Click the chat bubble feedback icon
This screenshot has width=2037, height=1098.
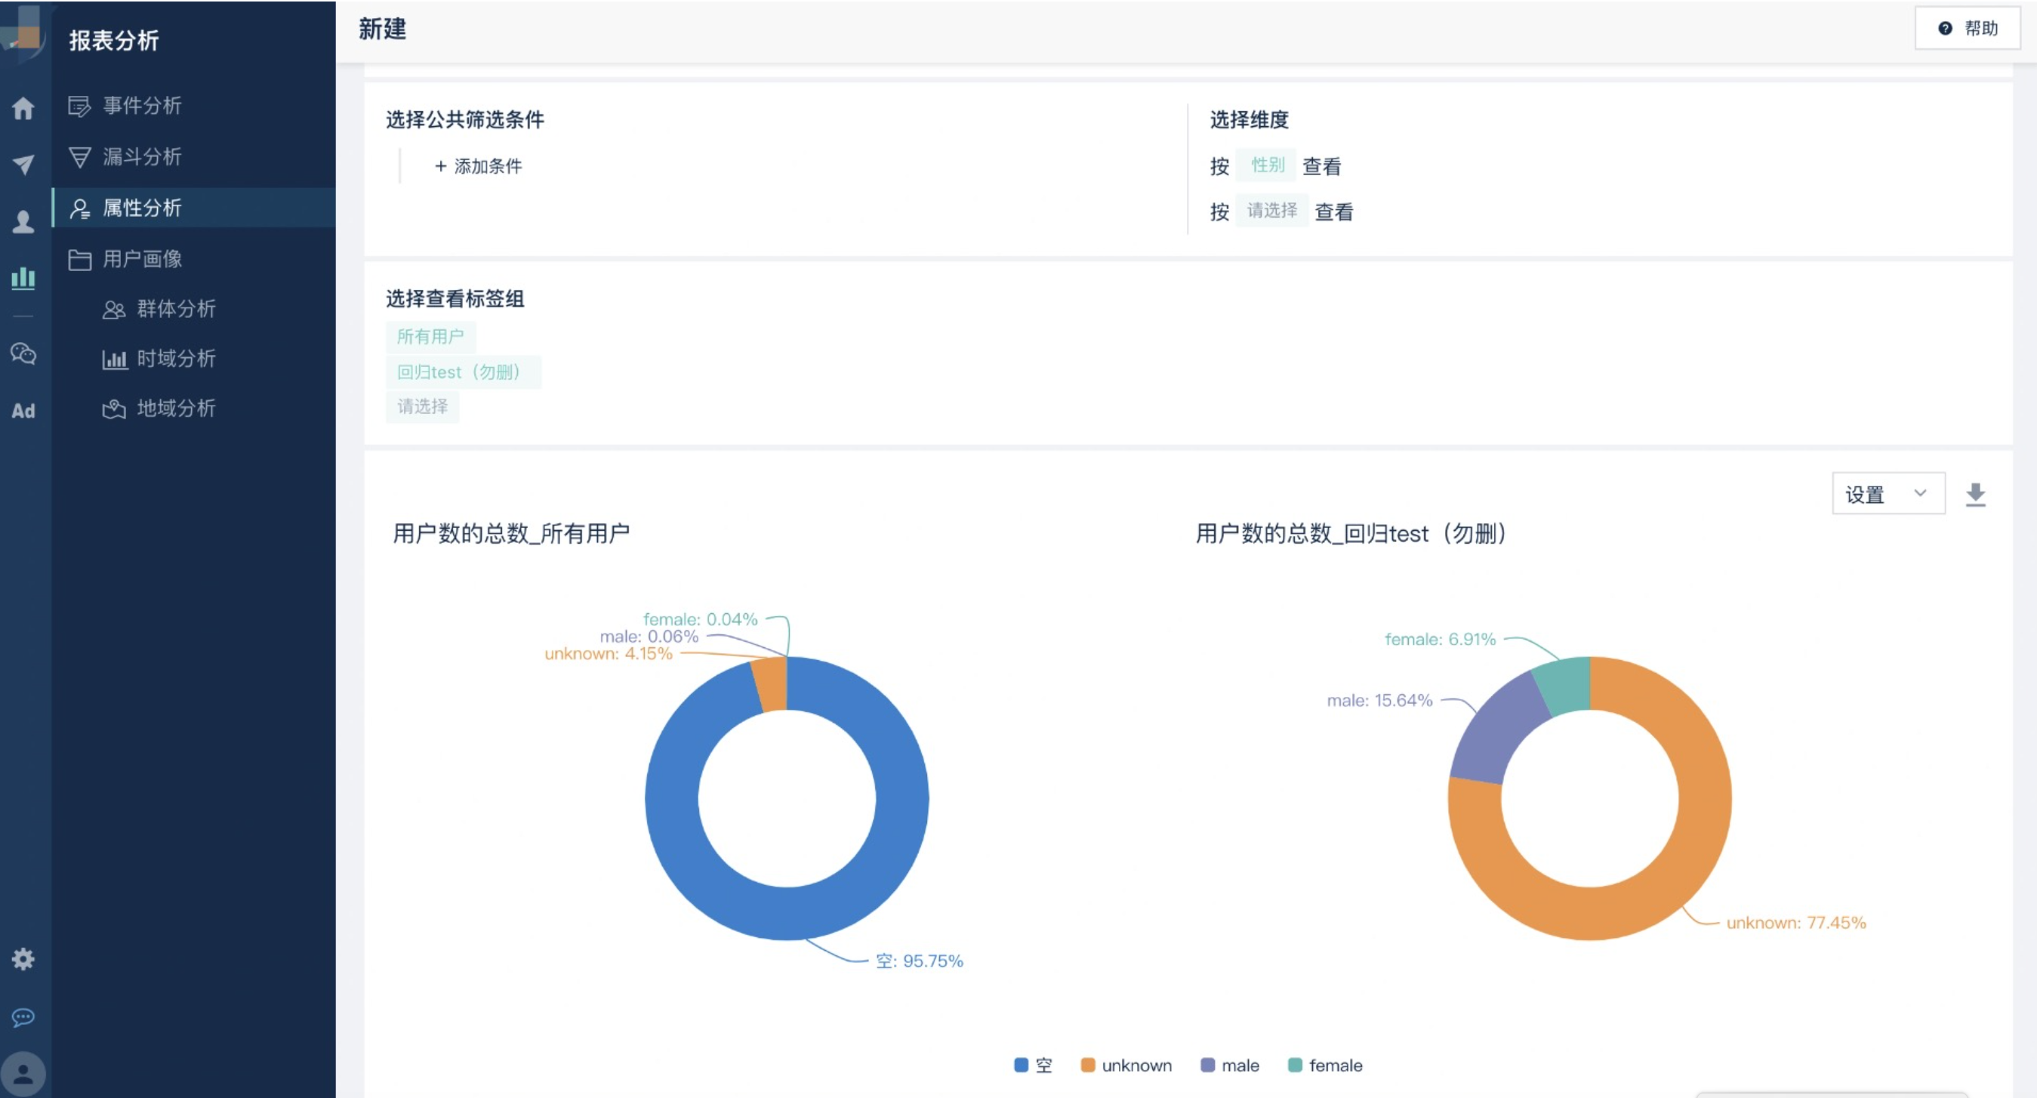coord(23,1016)
